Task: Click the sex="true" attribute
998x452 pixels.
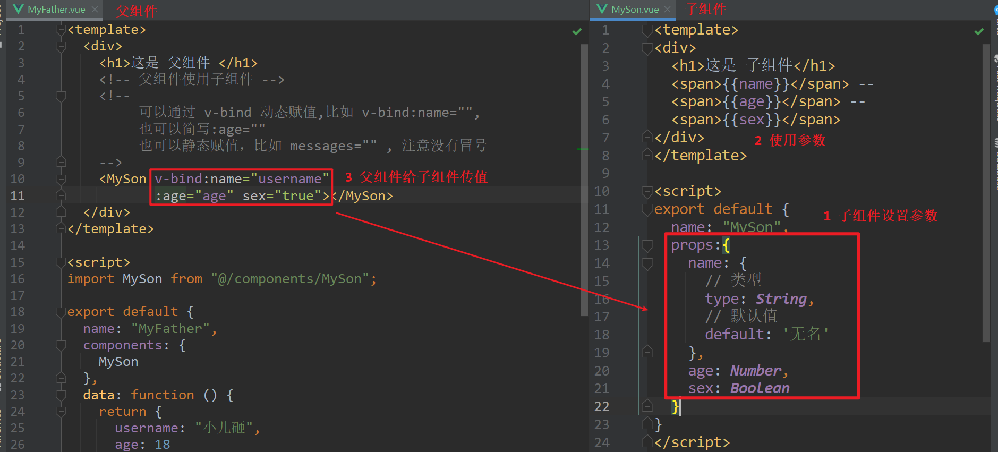Action: 282,196
